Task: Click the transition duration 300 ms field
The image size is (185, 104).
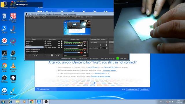Action: click(102, 48)
